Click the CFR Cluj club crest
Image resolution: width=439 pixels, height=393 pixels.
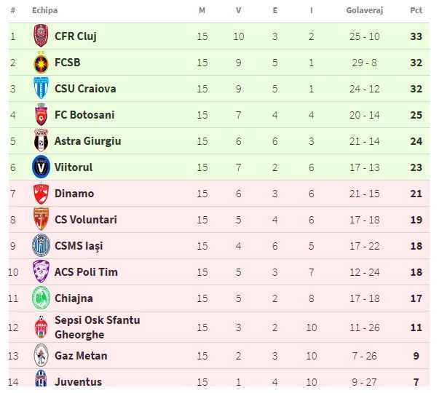[41, 36]
